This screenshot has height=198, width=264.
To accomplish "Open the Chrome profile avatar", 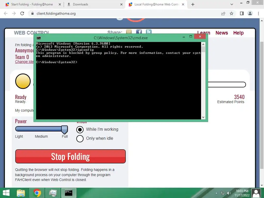I will 250,13.
